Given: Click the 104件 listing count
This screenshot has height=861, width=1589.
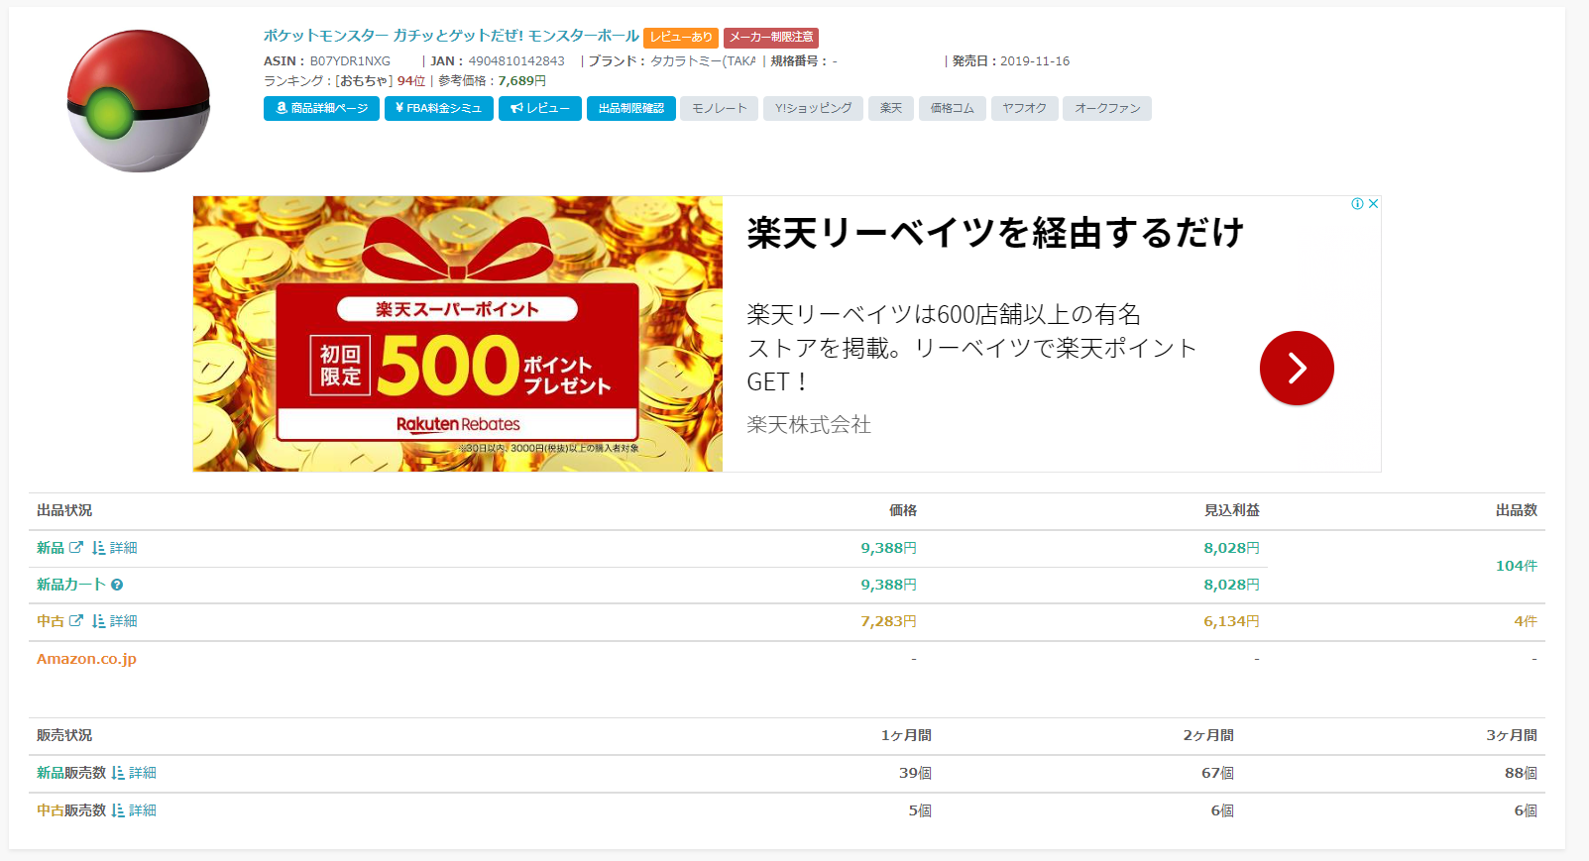Looking at the screenshot, I should point(1517,566).
